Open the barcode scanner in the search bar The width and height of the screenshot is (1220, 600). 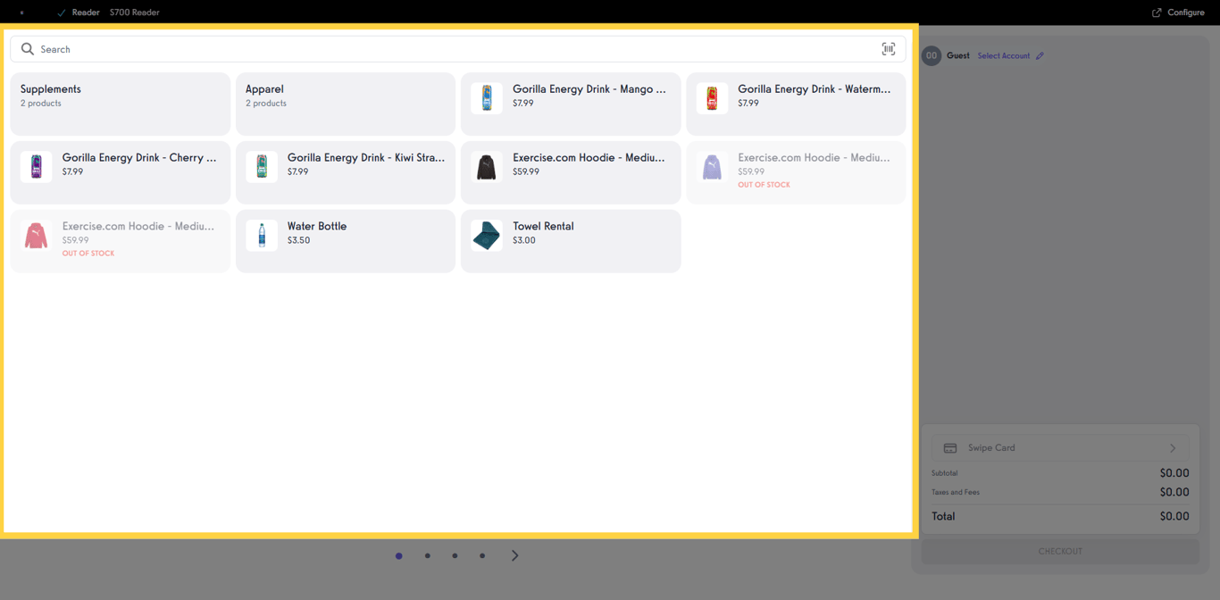889,49
